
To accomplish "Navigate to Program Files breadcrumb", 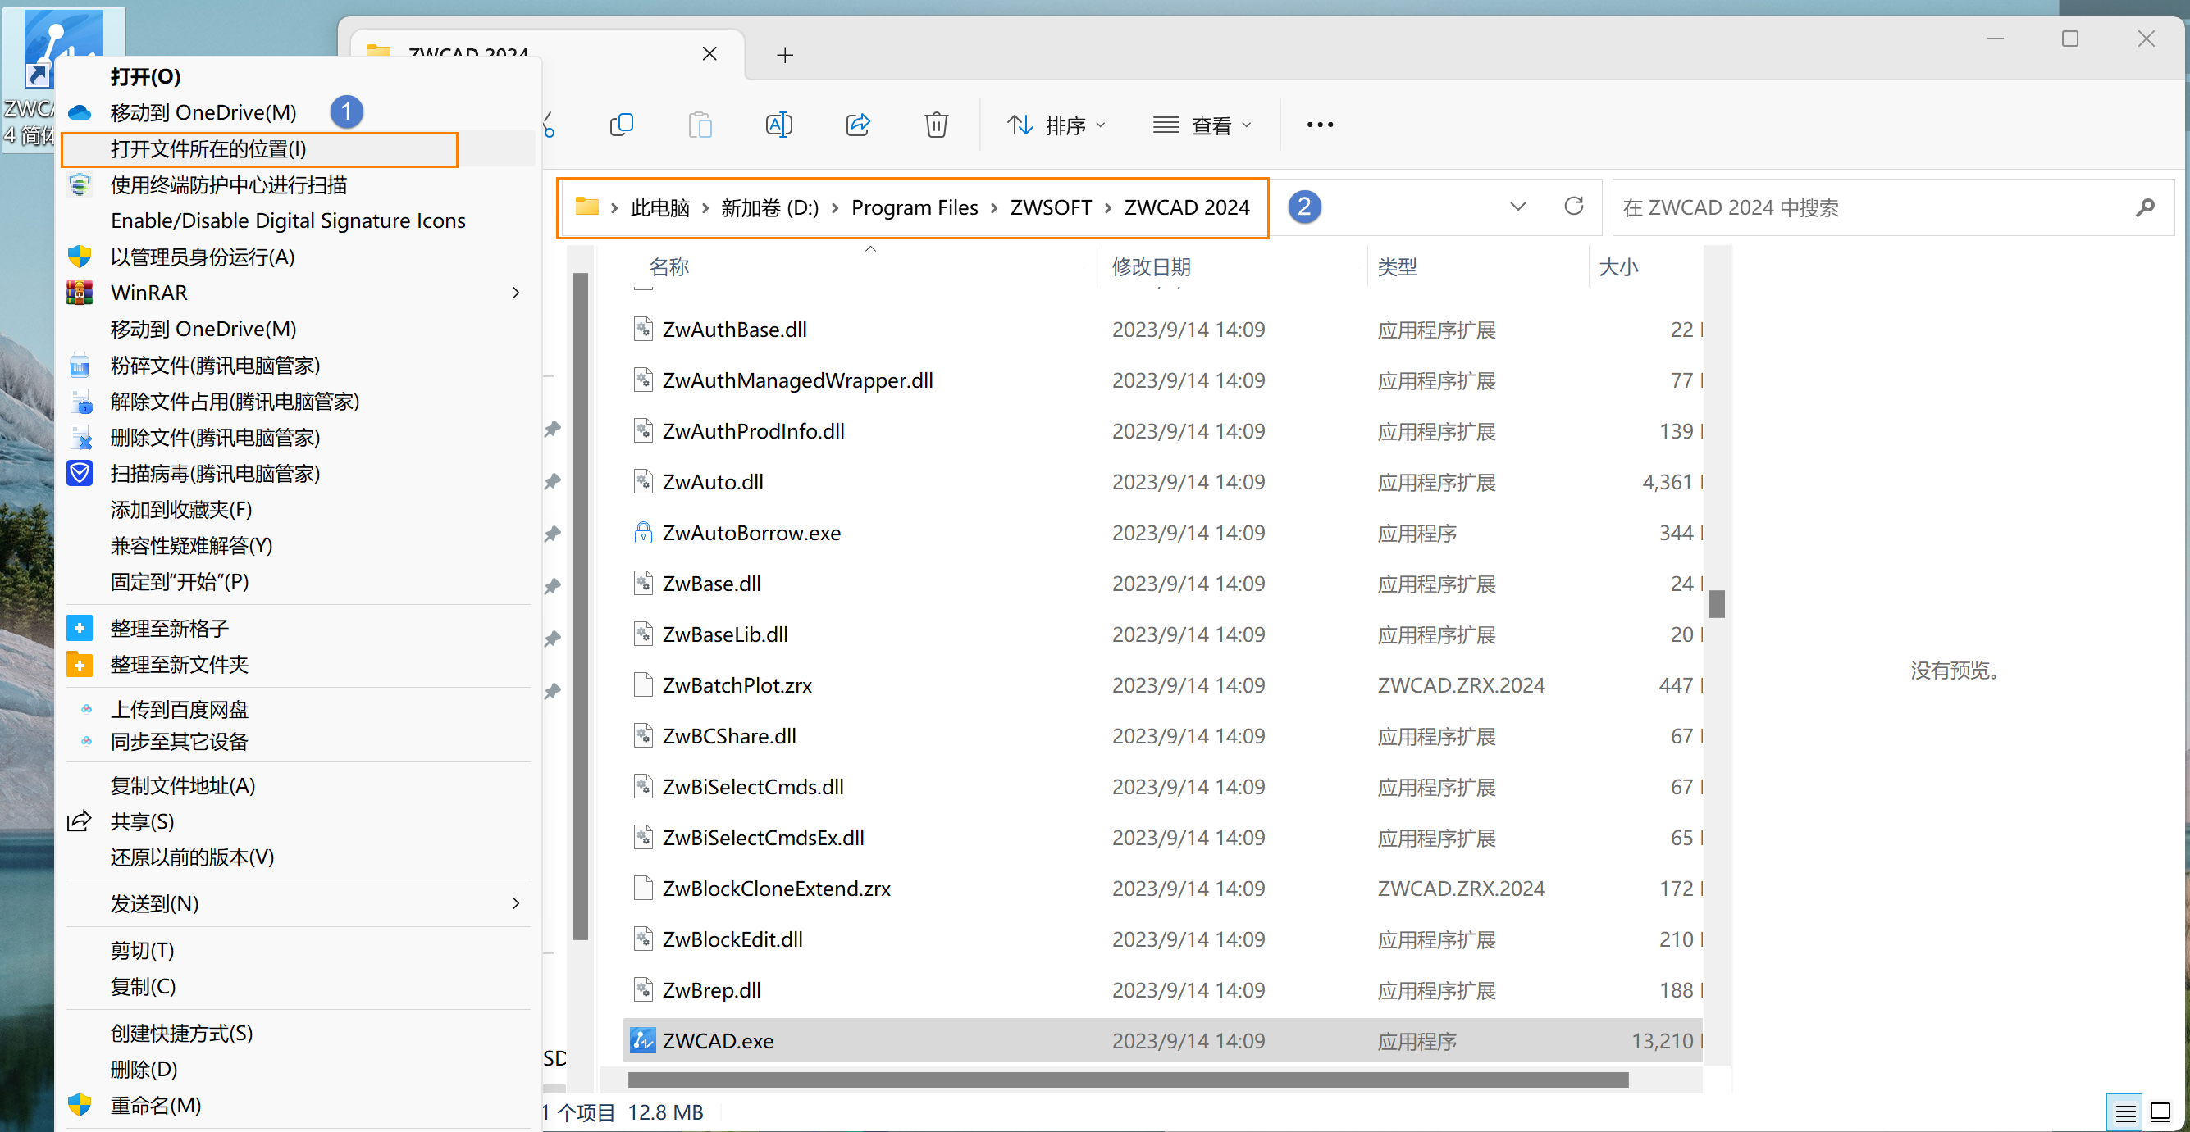I will click(915, 207).
